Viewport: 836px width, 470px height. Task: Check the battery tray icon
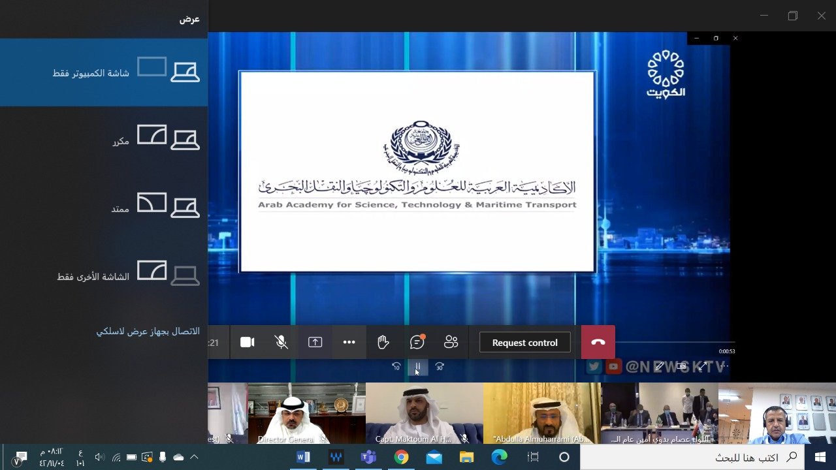(x=132, y=458)
